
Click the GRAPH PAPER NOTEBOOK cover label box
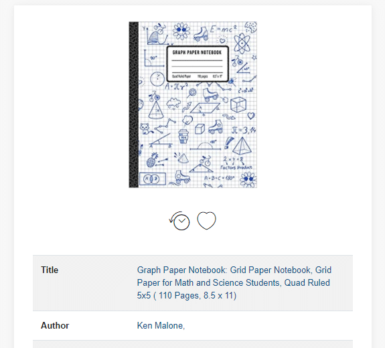[198, 64]
